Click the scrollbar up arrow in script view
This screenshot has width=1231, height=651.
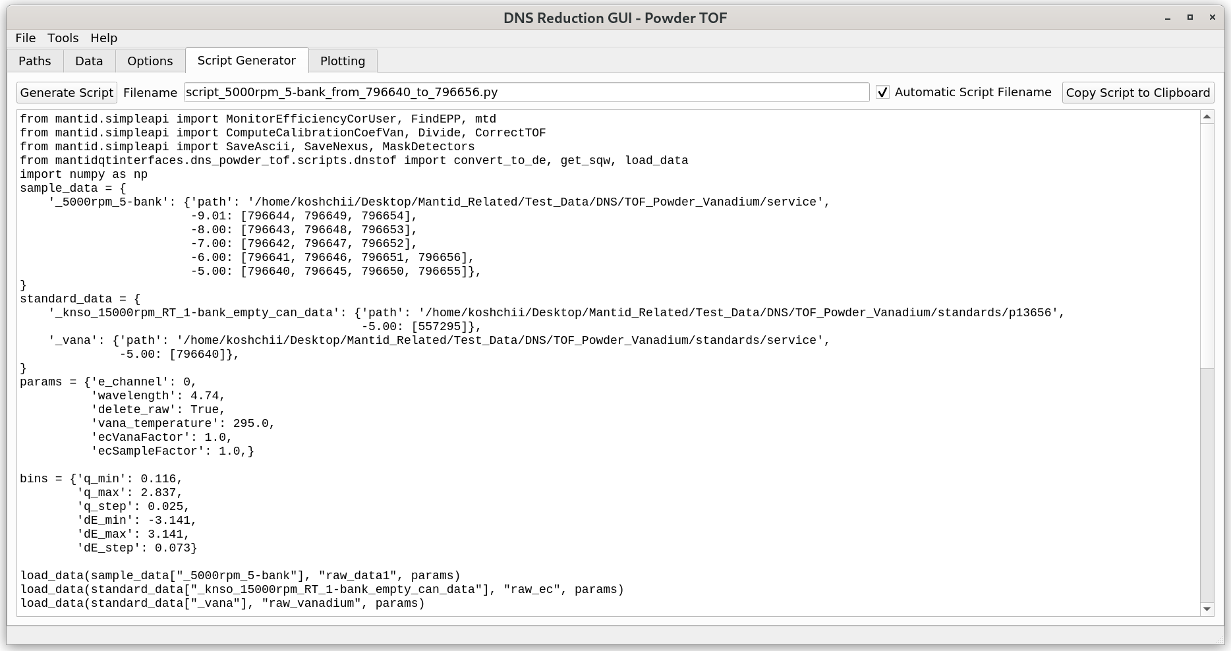pos(1207,117)
